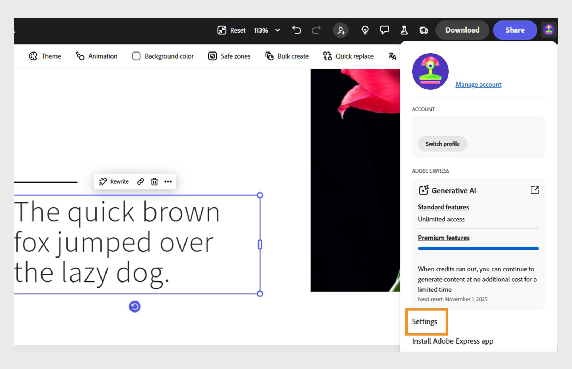
Task: Click the translate icon
Action: [x=392, y=56]
